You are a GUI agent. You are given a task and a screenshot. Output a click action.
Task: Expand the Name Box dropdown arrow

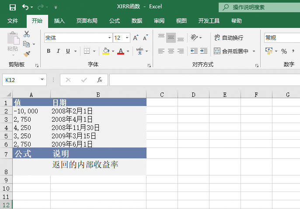(42, 80)
